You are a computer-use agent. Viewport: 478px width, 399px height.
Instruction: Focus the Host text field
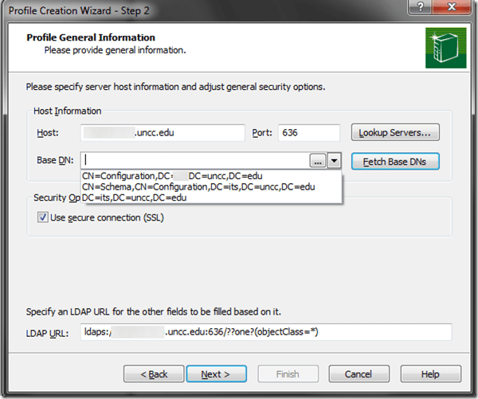163,133
